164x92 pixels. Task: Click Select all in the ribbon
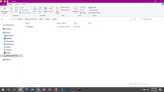point(93,7)
